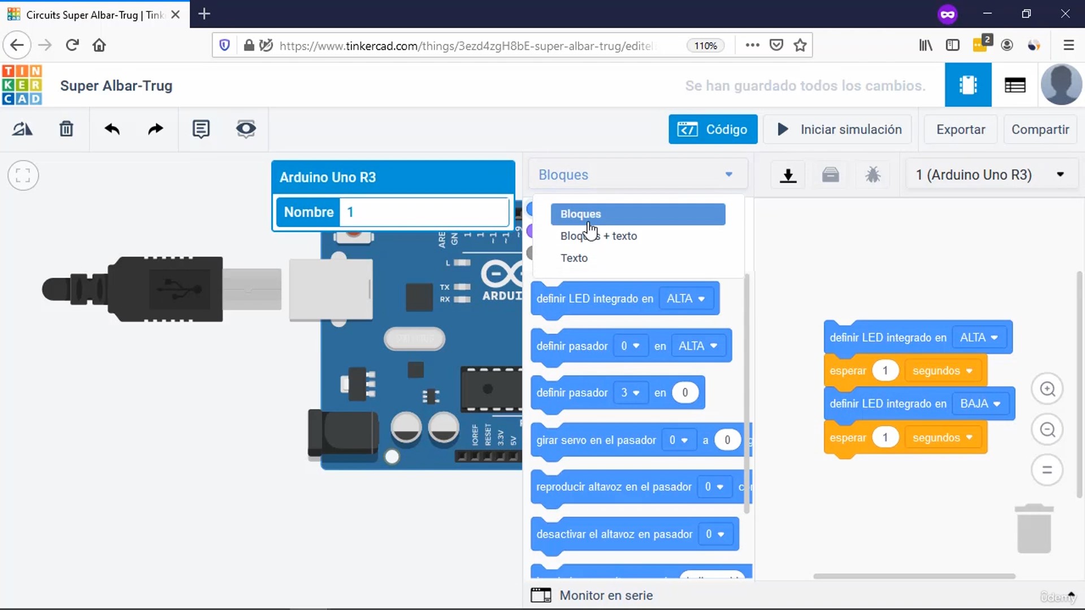The image size is (1085, 610).
Task: Download the code
Action: point(788,175)
